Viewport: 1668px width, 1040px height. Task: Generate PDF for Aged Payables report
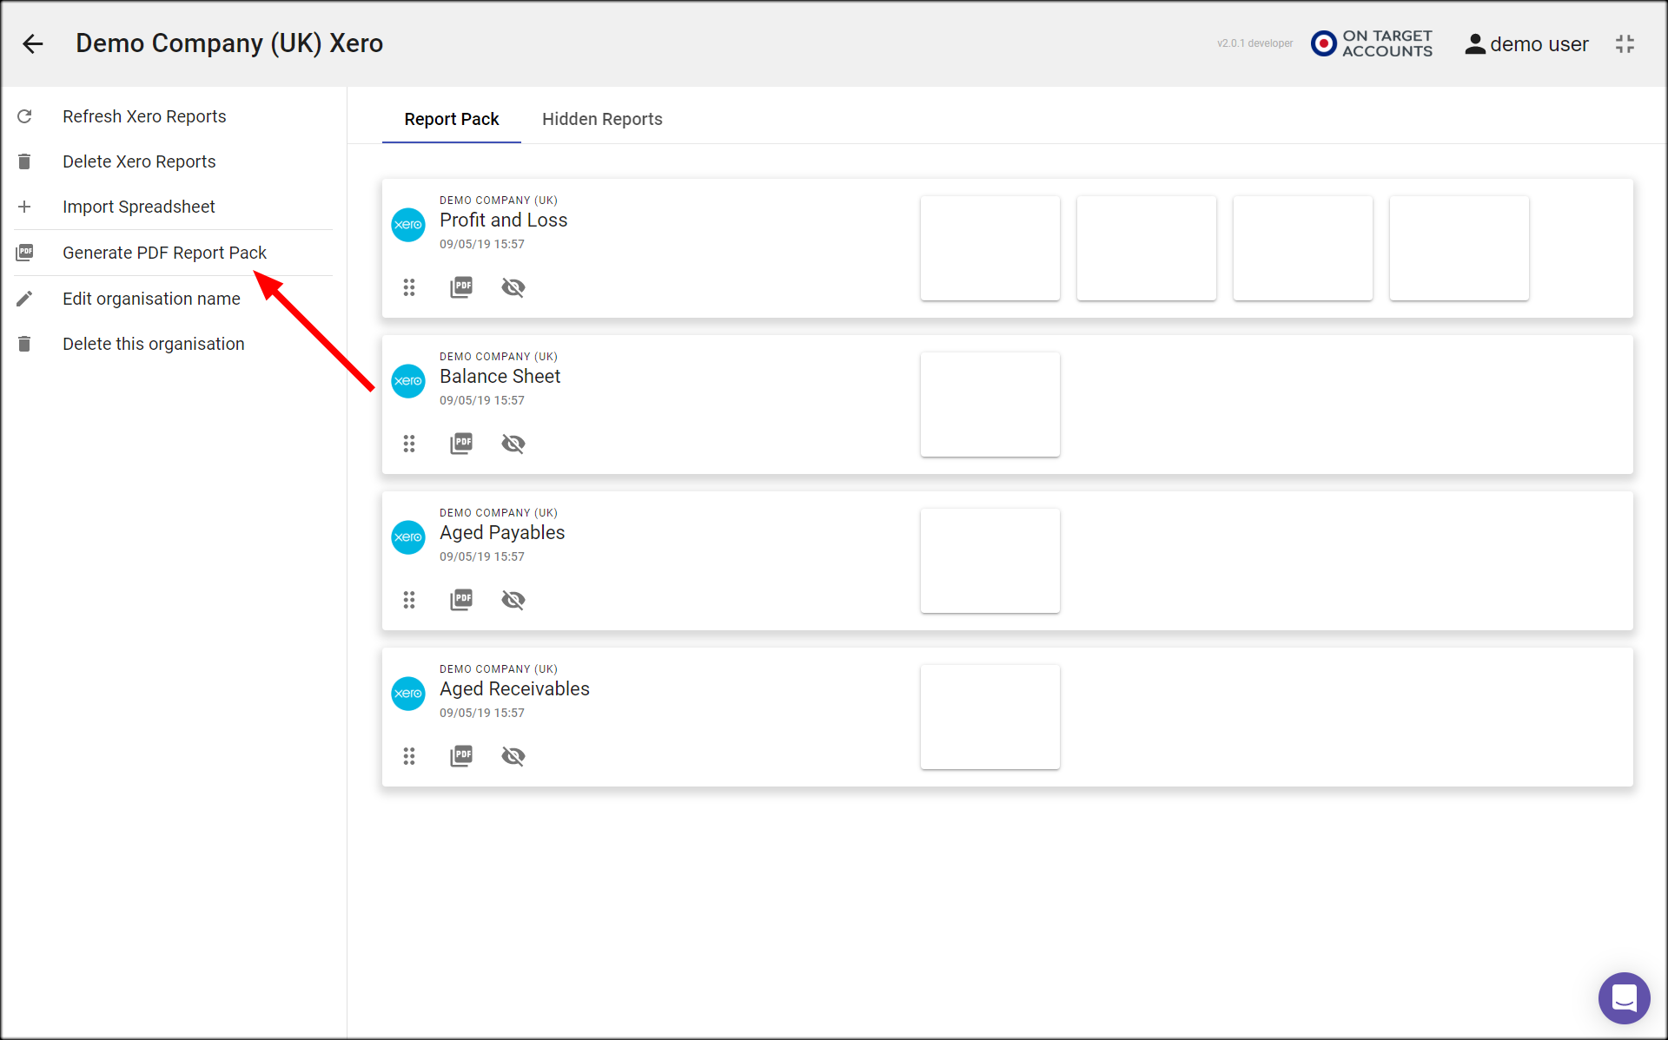point(461,600)
